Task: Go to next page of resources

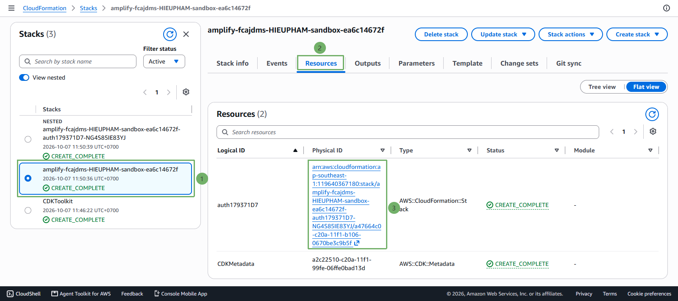Action: tap(636, 132)
